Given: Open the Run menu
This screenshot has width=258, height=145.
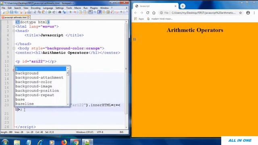Looking at the screenshot, I should pyautogui.click(x=85, y=8).
